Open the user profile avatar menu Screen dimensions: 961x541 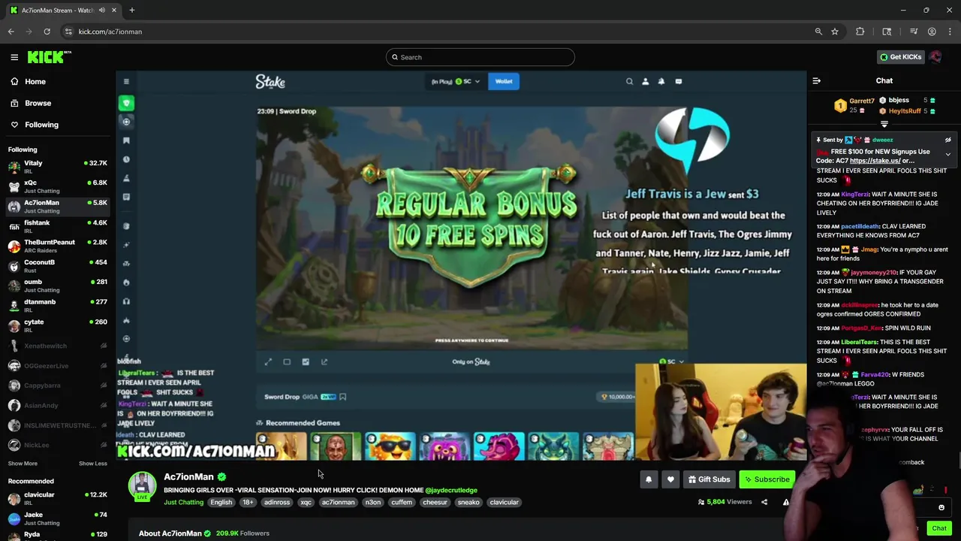[935, 57]
